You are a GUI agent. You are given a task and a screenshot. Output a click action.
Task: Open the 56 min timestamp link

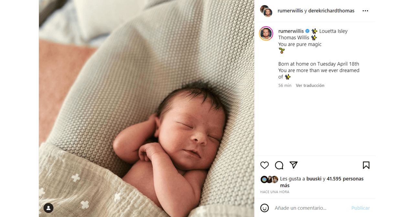[x=285, y=86]
